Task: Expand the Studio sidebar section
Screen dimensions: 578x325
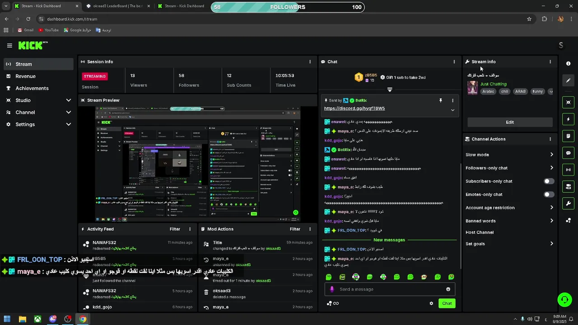Action: [x=69, y=100]
